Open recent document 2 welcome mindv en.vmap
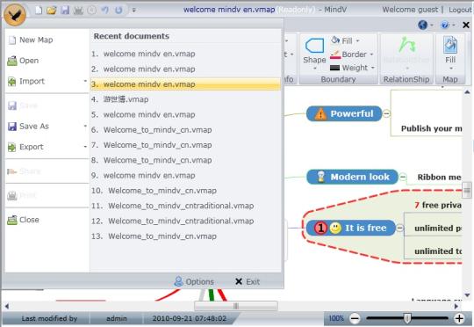 pos(185,69)
